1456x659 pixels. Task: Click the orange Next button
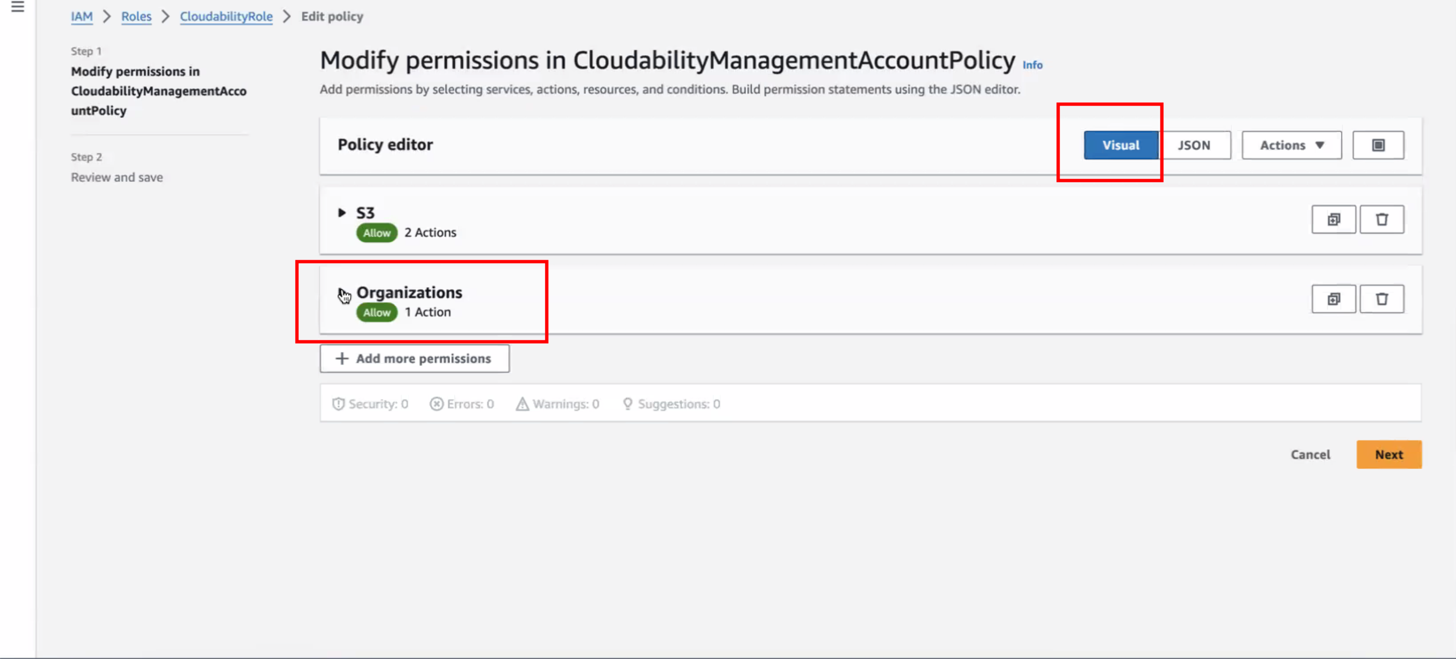(x=1389, y=454)
